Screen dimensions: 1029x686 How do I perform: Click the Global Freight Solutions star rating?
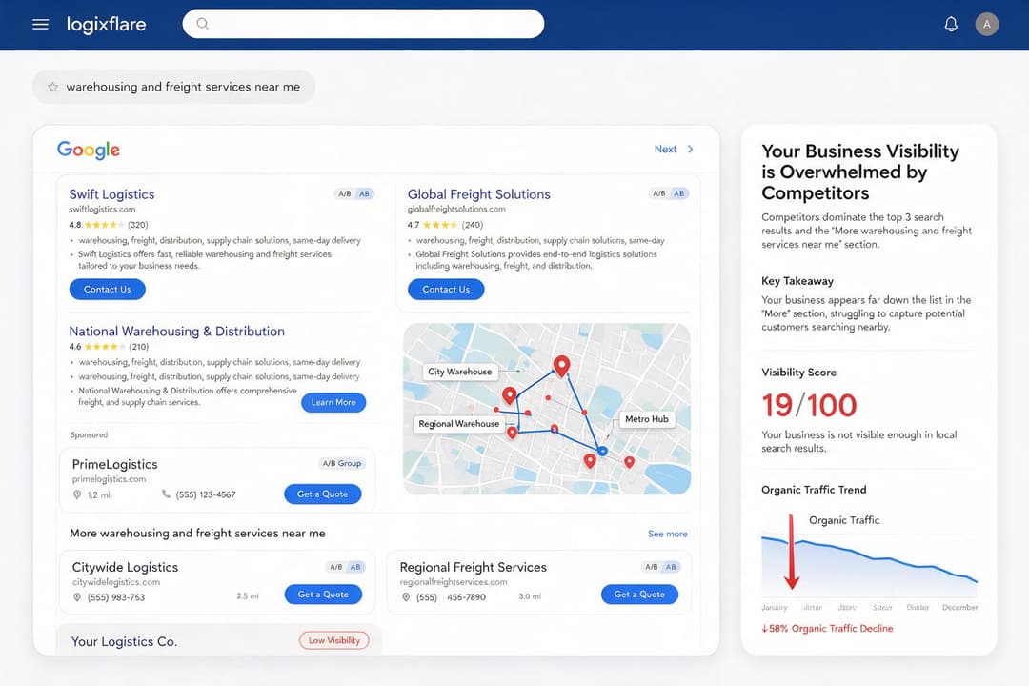(x=439, y=225)
